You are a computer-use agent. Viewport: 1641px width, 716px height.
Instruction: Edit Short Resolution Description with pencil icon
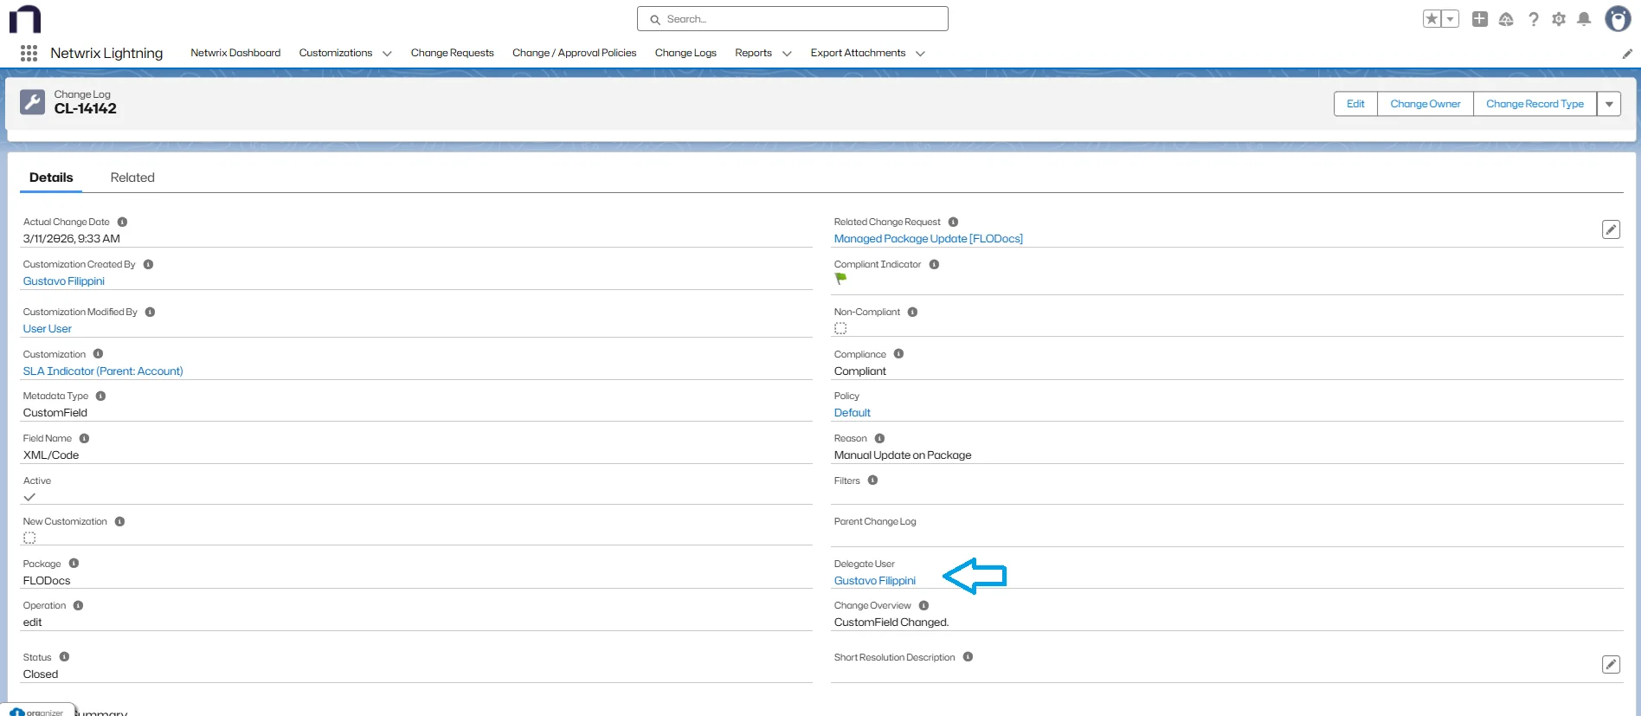point(1611,664)
